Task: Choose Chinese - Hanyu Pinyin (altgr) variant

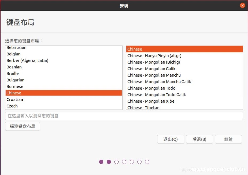Action: pos(154,55)
